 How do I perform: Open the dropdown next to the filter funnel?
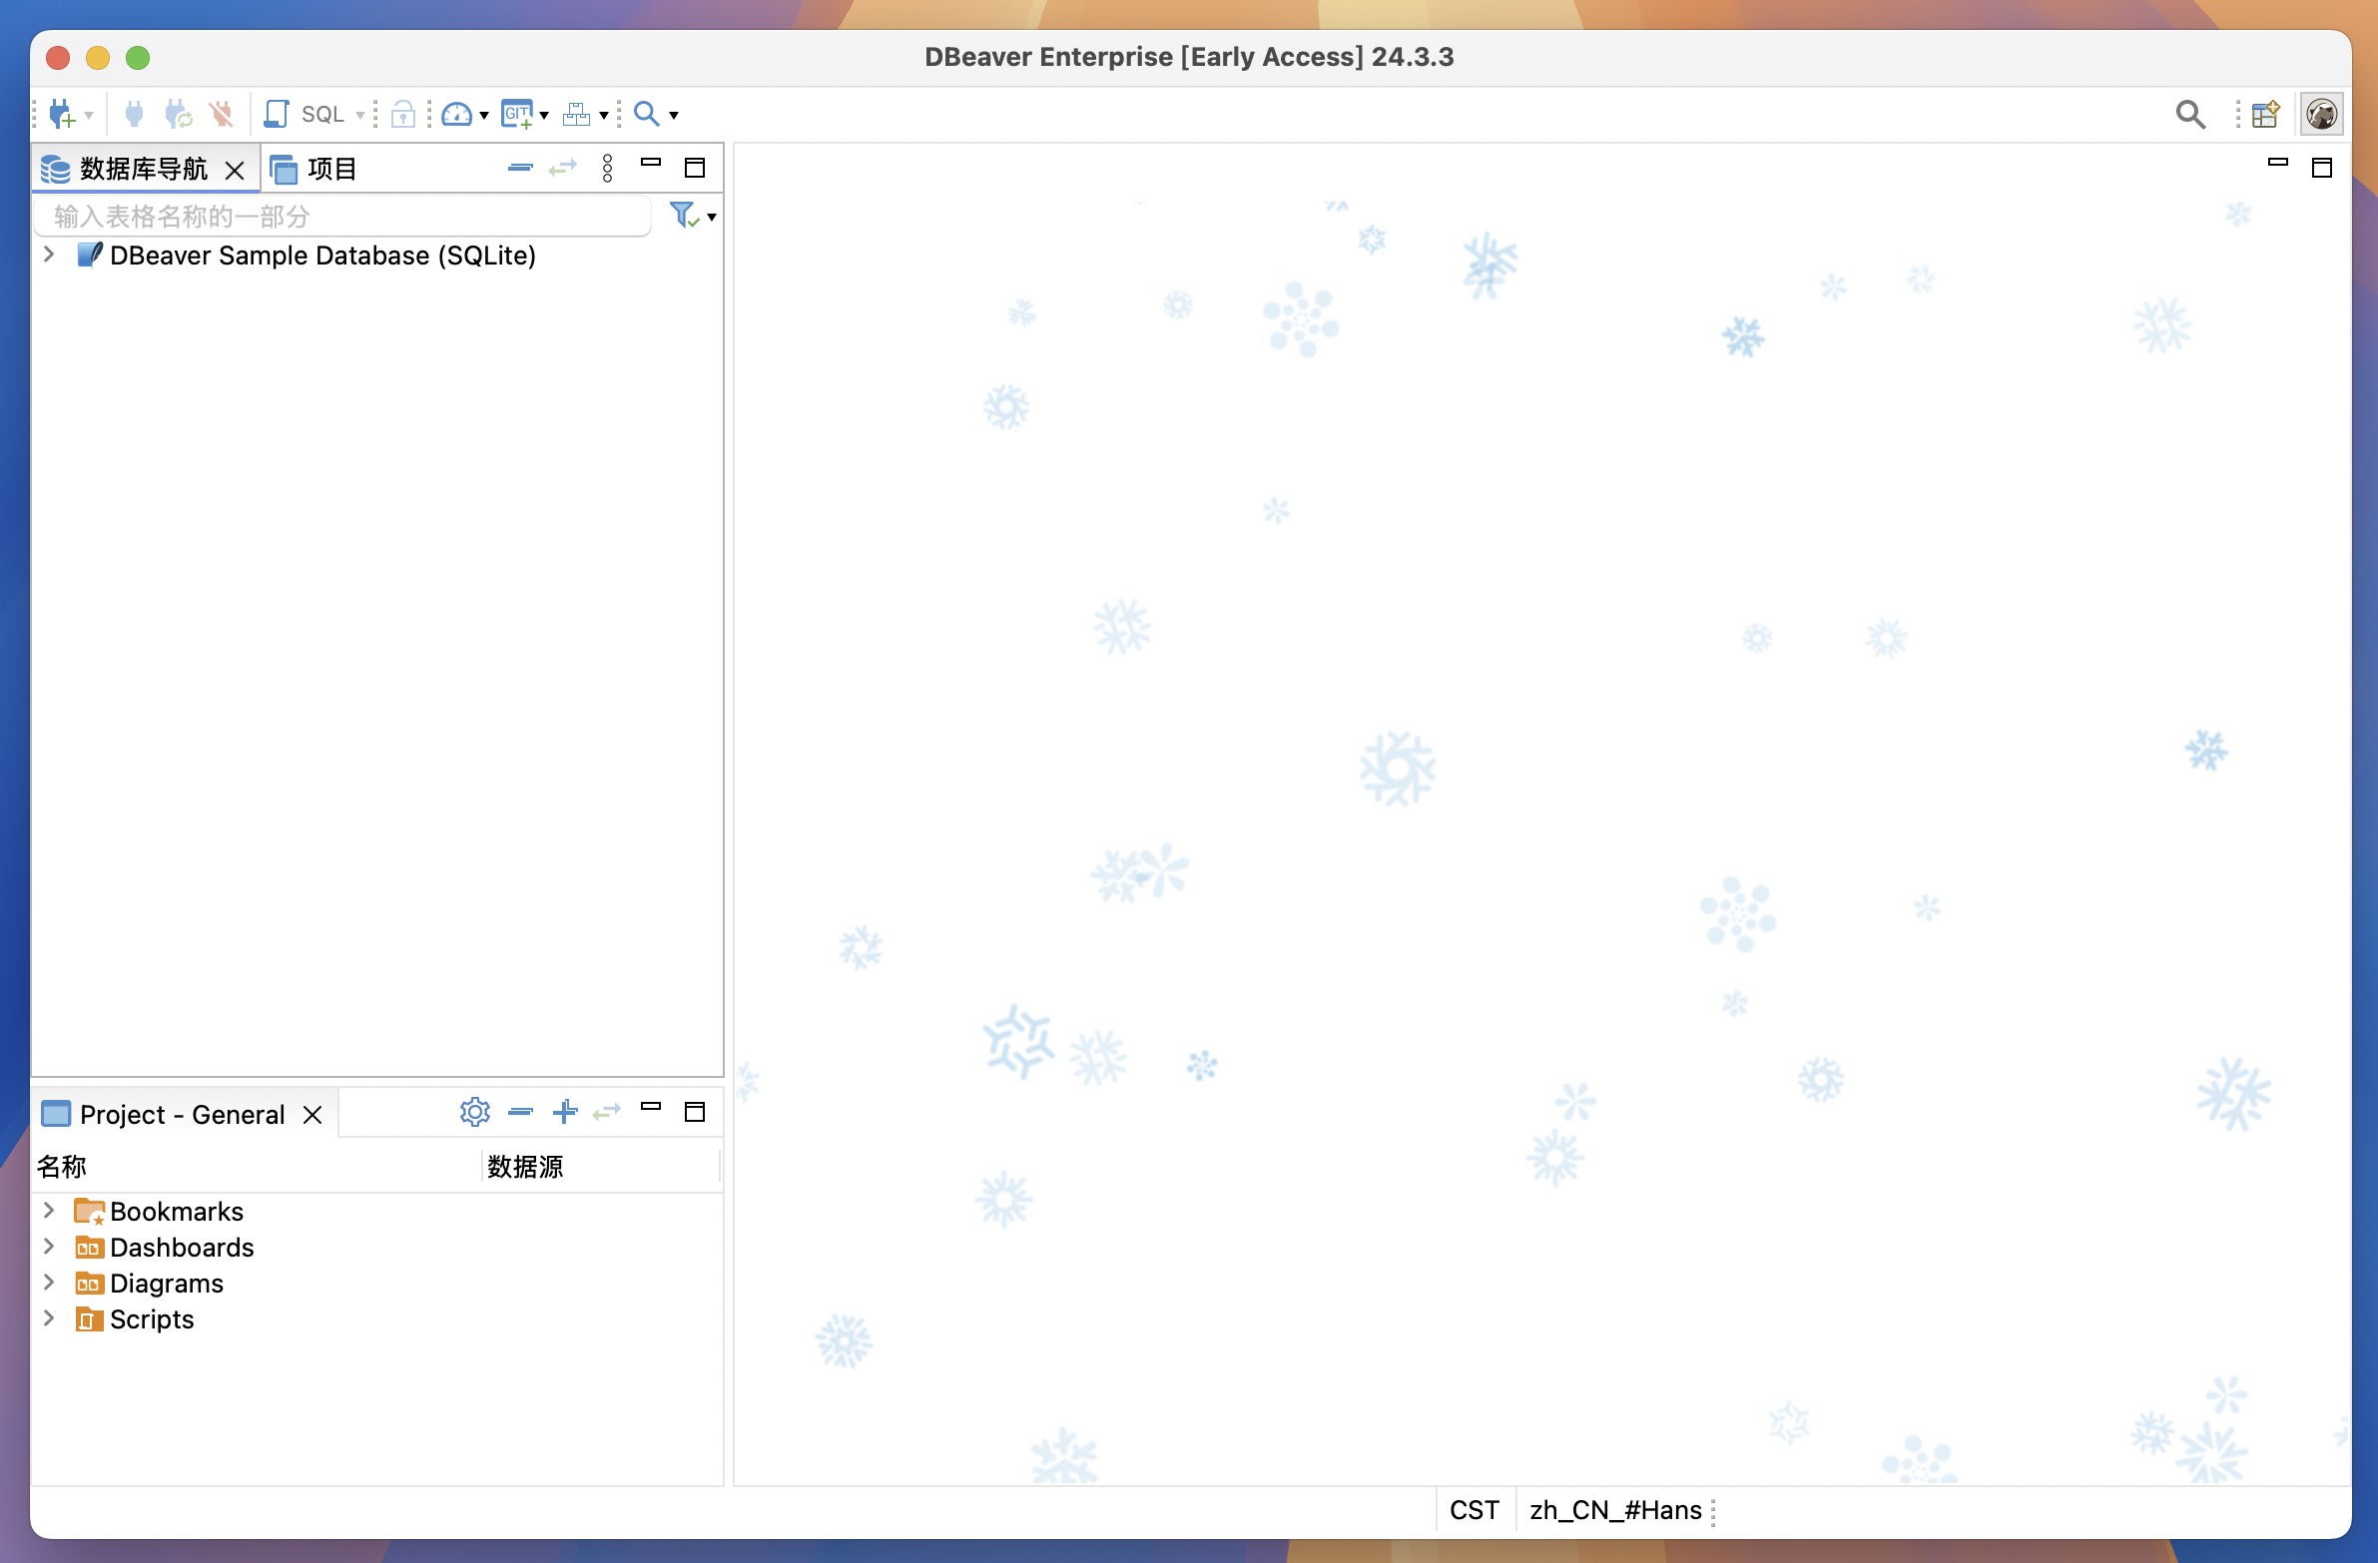712,217
